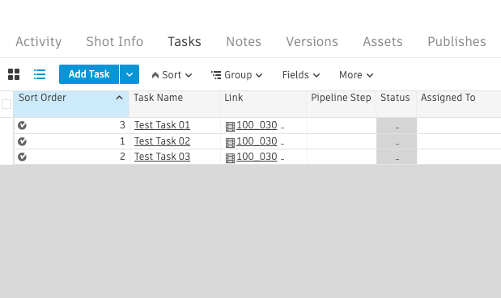This screenshot has width=501, height=298.
Task: Click the shot icon in Test Task 03 row
Action: 230,158
